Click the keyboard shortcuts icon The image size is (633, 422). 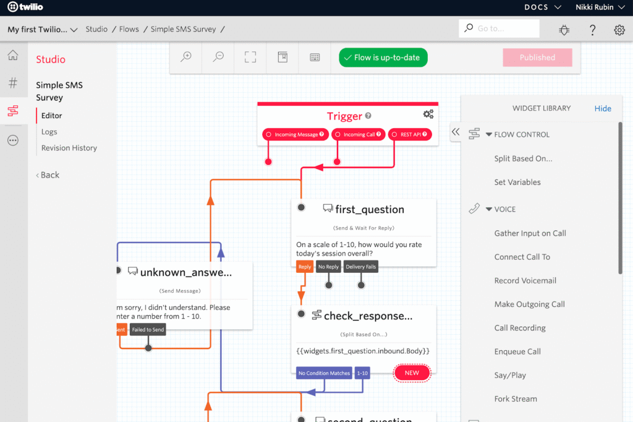[x=315, y=57]
